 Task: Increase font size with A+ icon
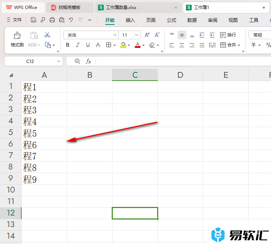147,35
